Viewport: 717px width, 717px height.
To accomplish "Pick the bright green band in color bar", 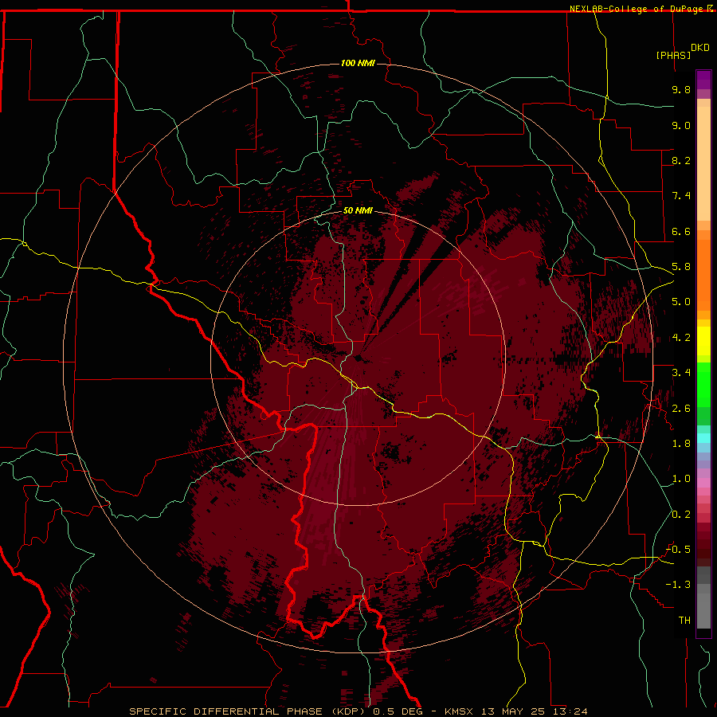I will [703, 385].
